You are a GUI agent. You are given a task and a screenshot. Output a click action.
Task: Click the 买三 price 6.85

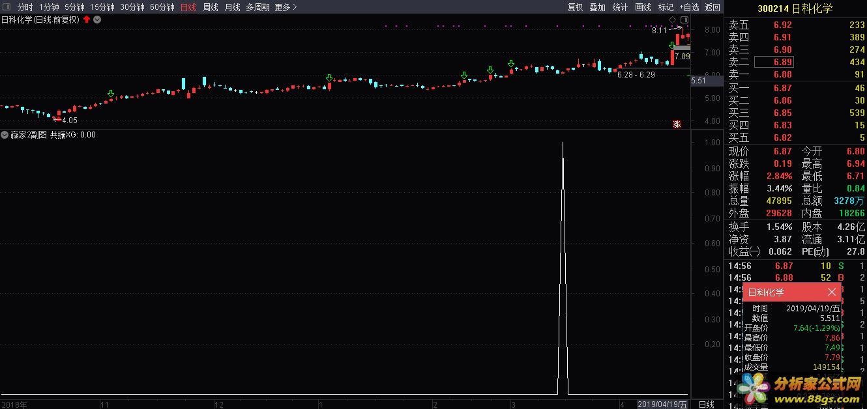point(782,113)
